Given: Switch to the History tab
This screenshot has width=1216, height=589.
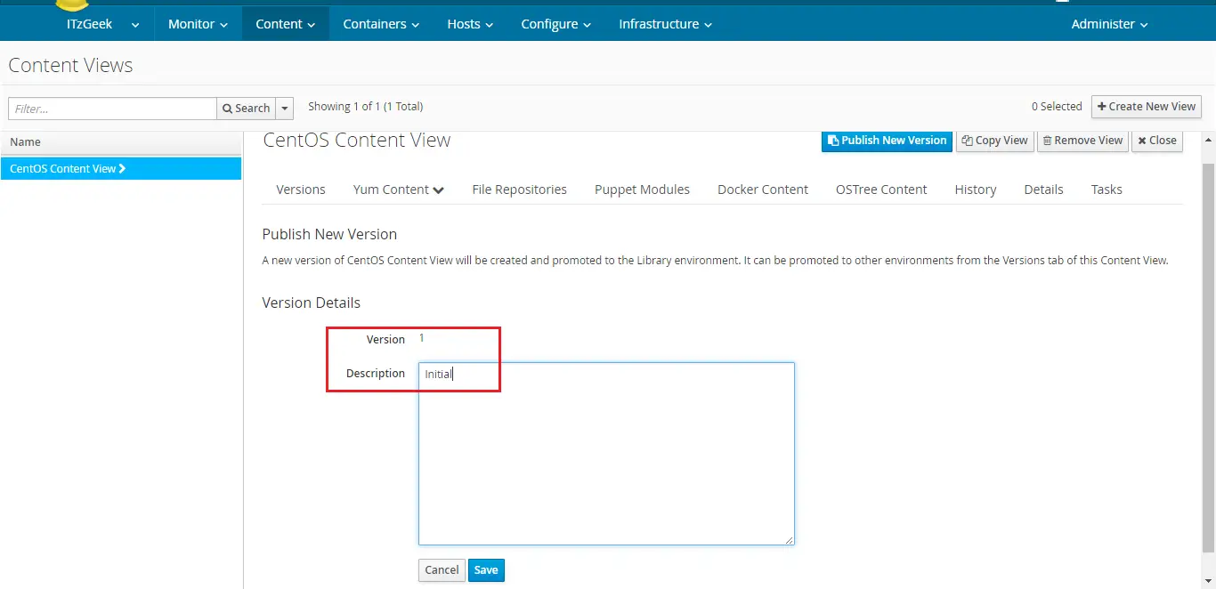Looking at the screenshot, I should [976, 190].
